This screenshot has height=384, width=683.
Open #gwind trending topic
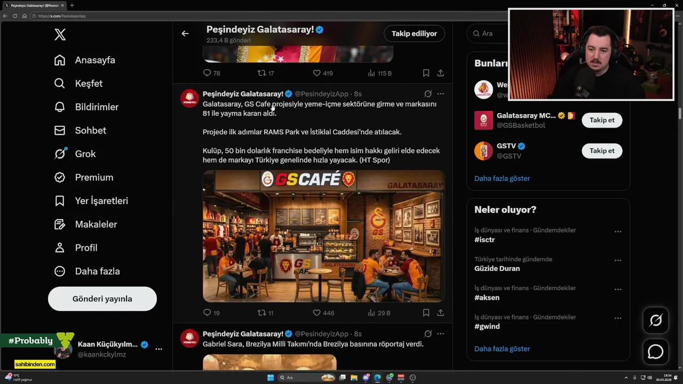point(487,326)
